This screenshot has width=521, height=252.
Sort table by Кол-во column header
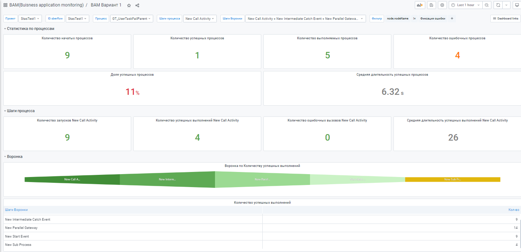(513, 210)
